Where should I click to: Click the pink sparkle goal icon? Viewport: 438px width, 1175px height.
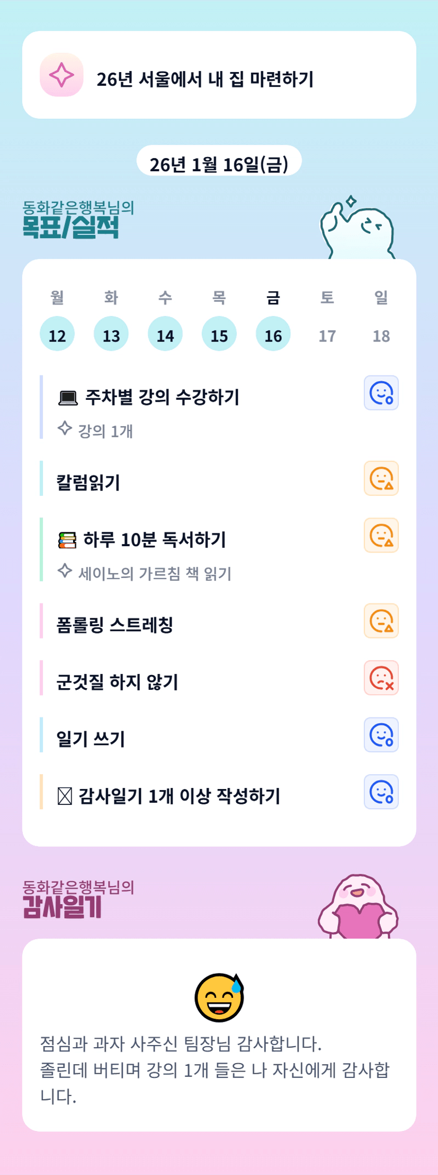click(61, 75)
